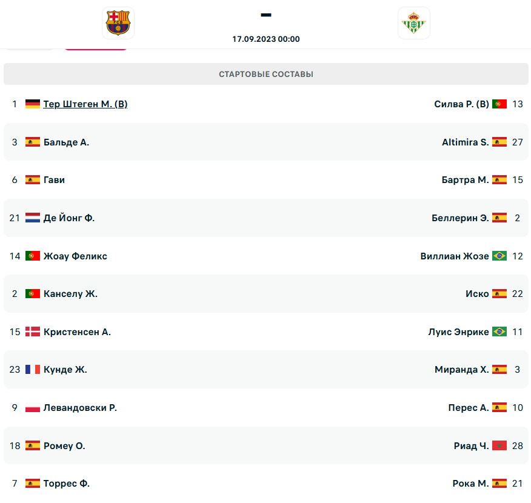
Task: Select player Гави in Barcelona lineup
Action: (x=54, y=180)
